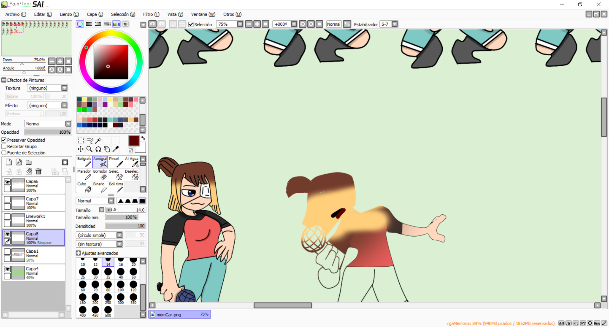Pick the eyedropper color picker tool
Image resolution: width=609 pixels, height=327 pixels.
tap(116, 149)
